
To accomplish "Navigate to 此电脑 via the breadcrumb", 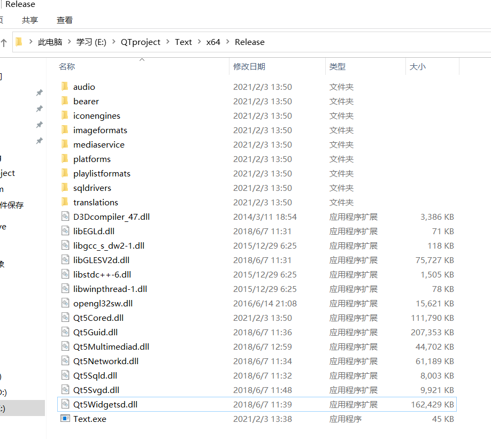I will tap(50, 42).
